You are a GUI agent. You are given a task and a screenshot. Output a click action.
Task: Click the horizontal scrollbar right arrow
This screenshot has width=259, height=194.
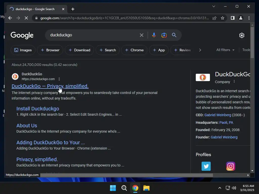coord(248,175)
